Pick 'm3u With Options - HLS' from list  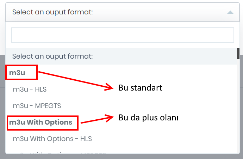click(52, 139)
